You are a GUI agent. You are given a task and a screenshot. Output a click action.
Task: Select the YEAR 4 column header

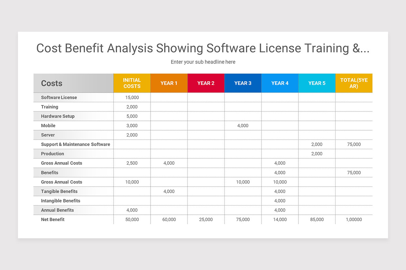280,83
